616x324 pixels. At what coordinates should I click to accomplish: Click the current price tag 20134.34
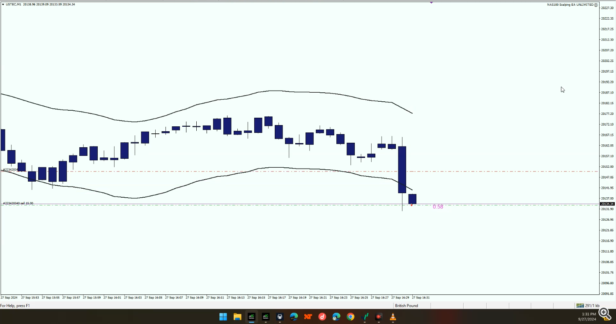pyautogui.click(x=607, y=204)
